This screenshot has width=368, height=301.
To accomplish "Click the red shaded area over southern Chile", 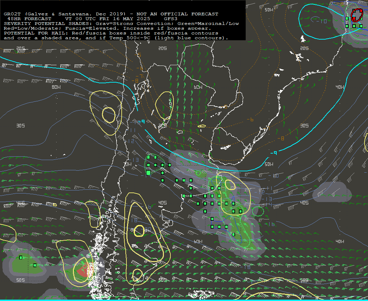I will (x=85, y=270).
